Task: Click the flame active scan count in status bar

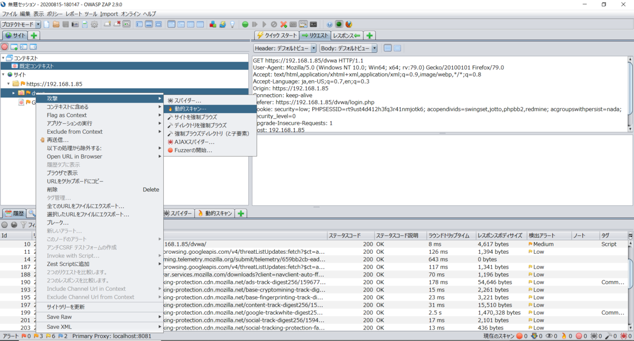Action: 565,336
